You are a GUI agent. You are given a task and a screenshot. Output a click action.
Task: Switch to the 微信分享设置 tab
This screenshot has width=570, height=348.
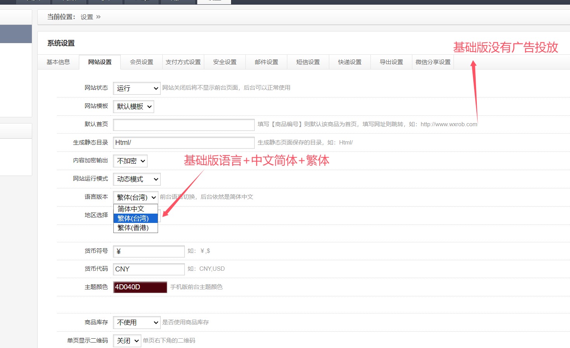click(433, 62)
